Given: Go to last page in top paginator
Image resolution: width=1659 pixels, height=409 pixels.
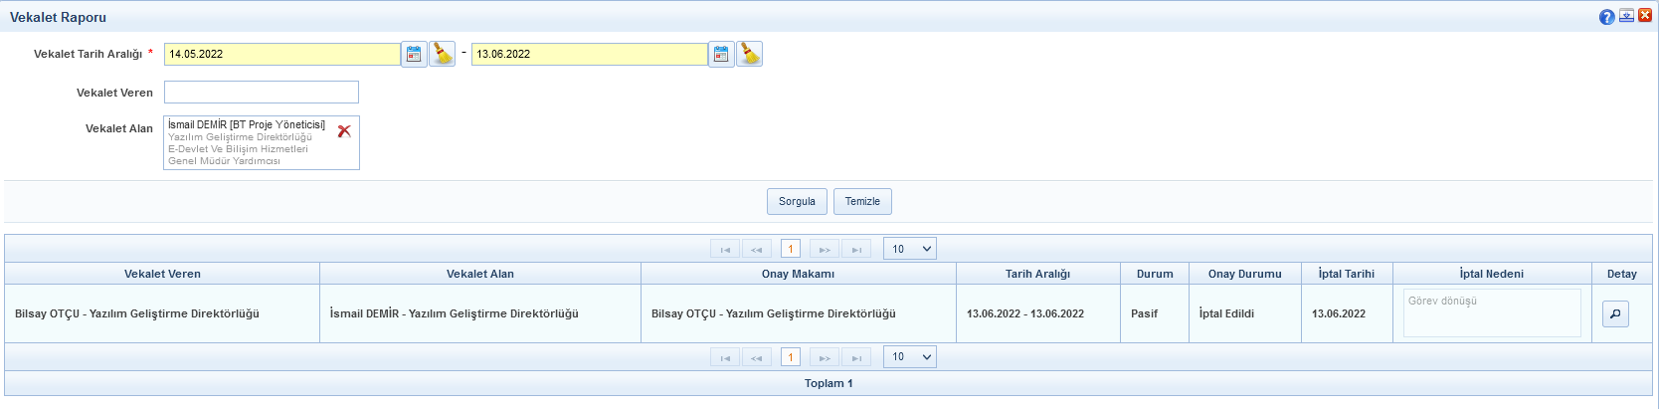Looking at the screenshot, I should point(856,249).
